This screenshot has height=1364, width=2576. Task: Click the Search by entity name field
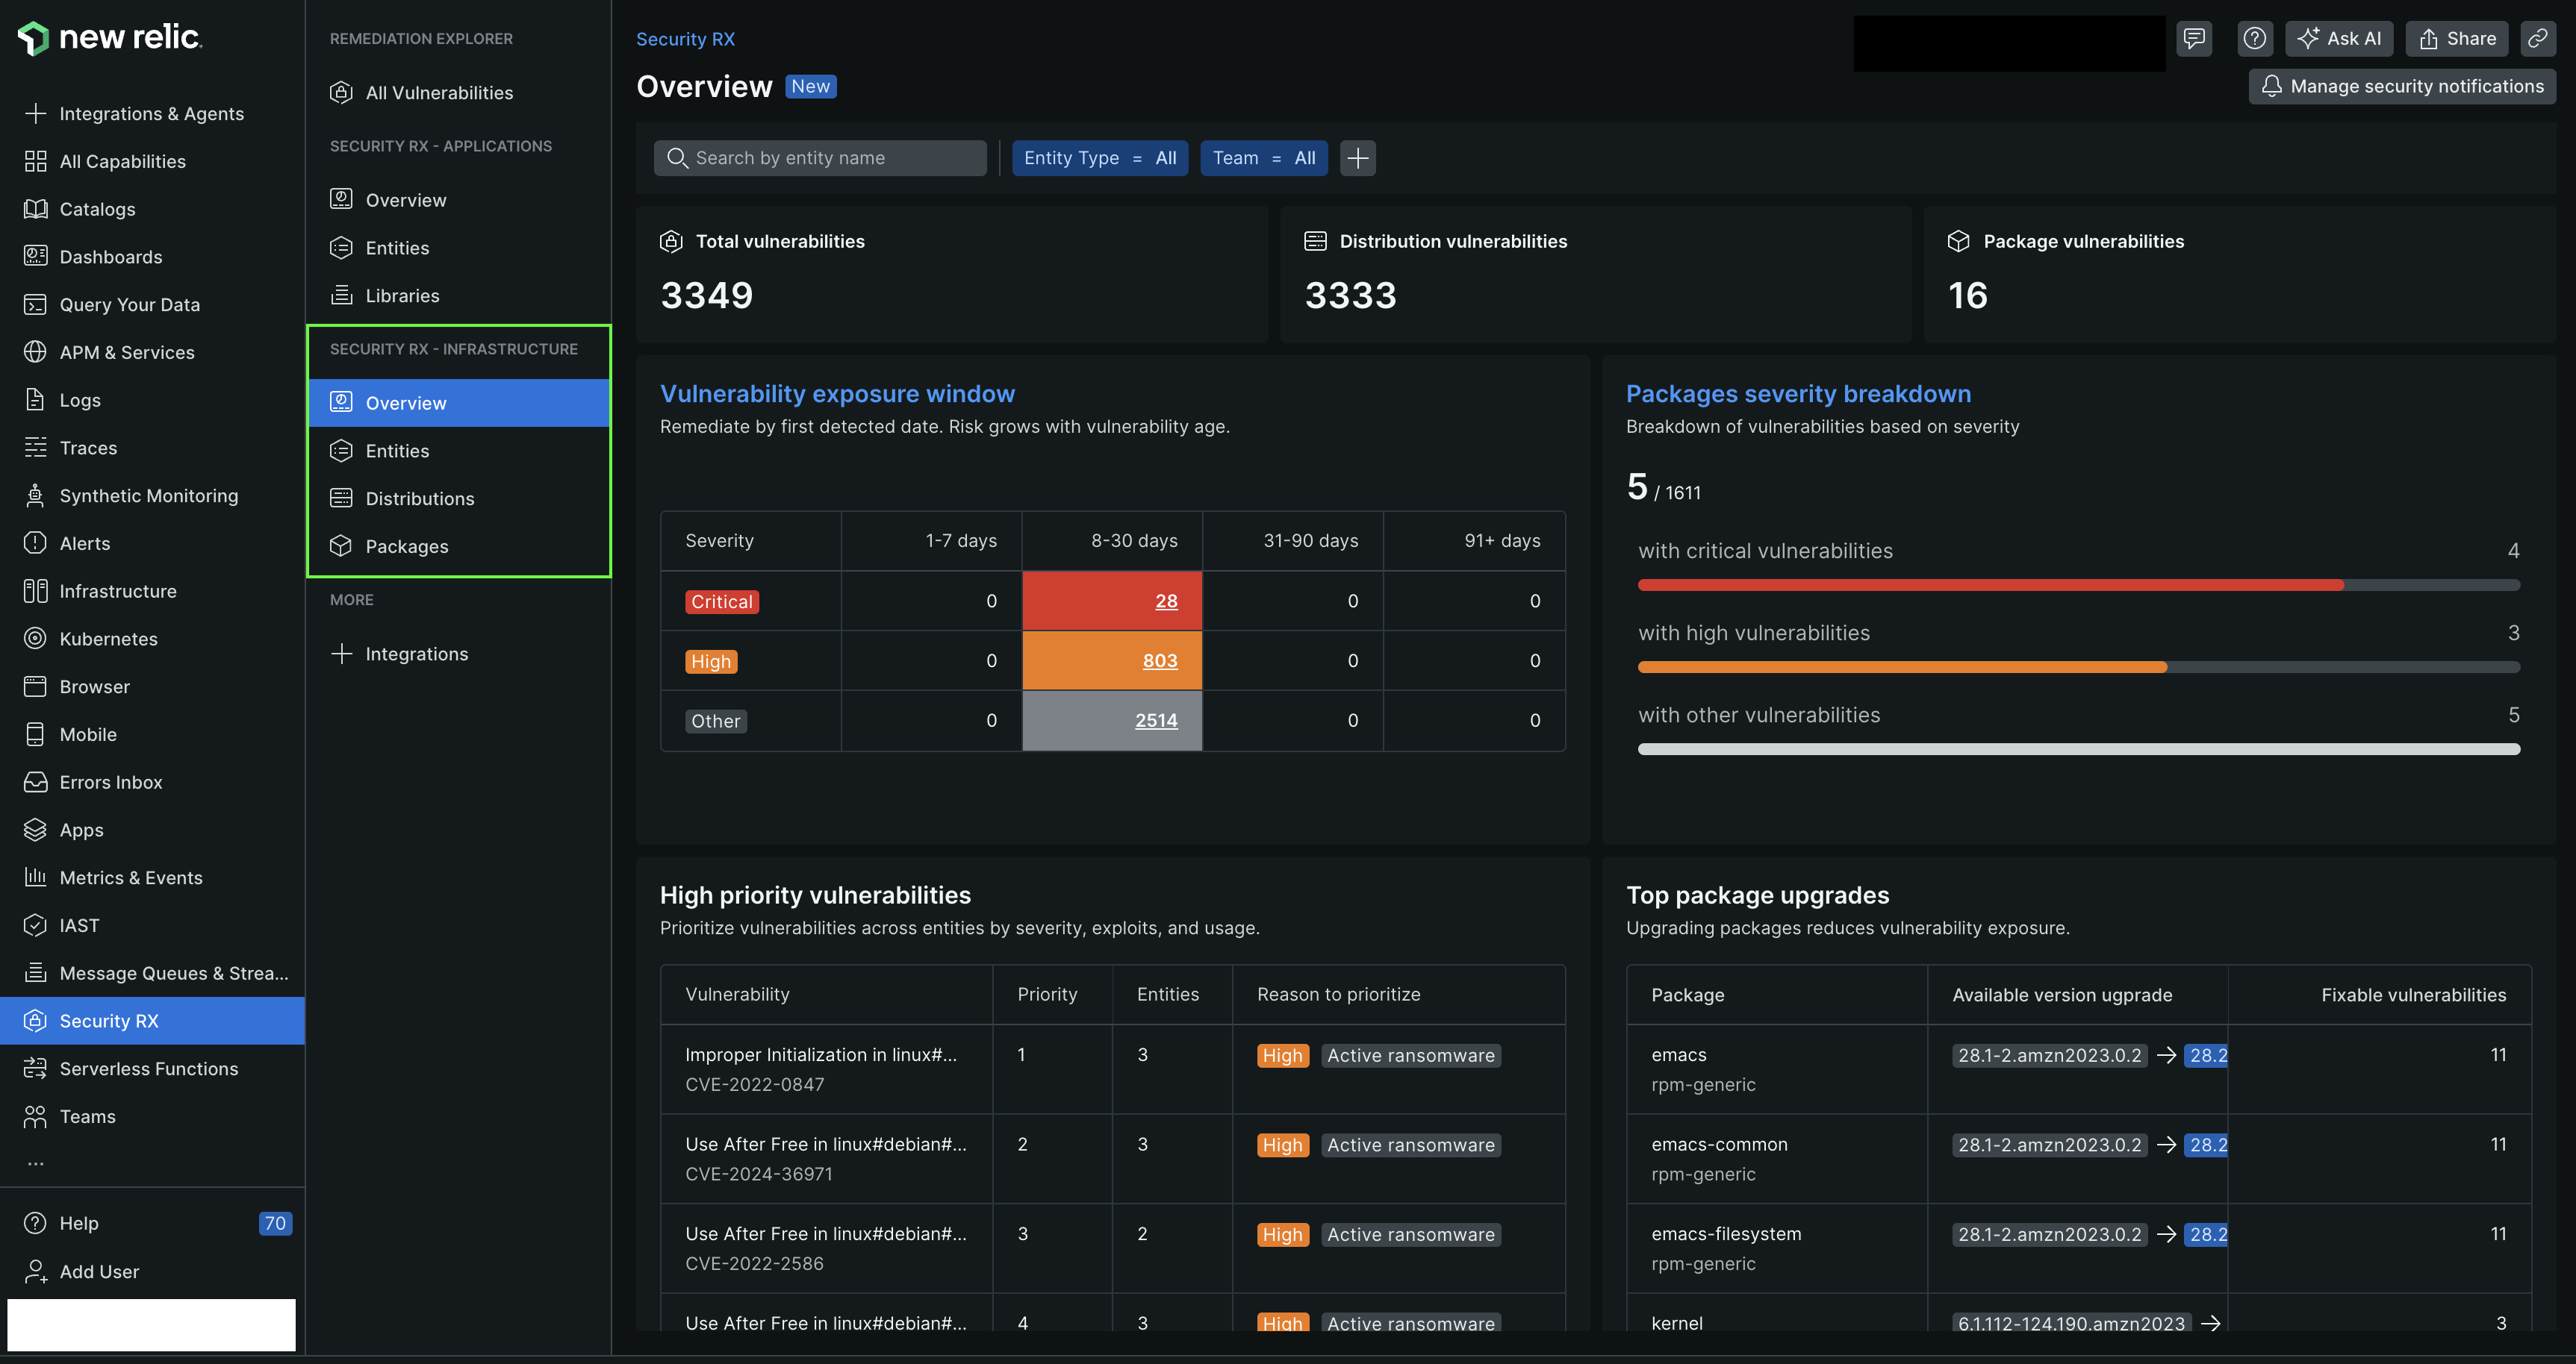(820, 158)
